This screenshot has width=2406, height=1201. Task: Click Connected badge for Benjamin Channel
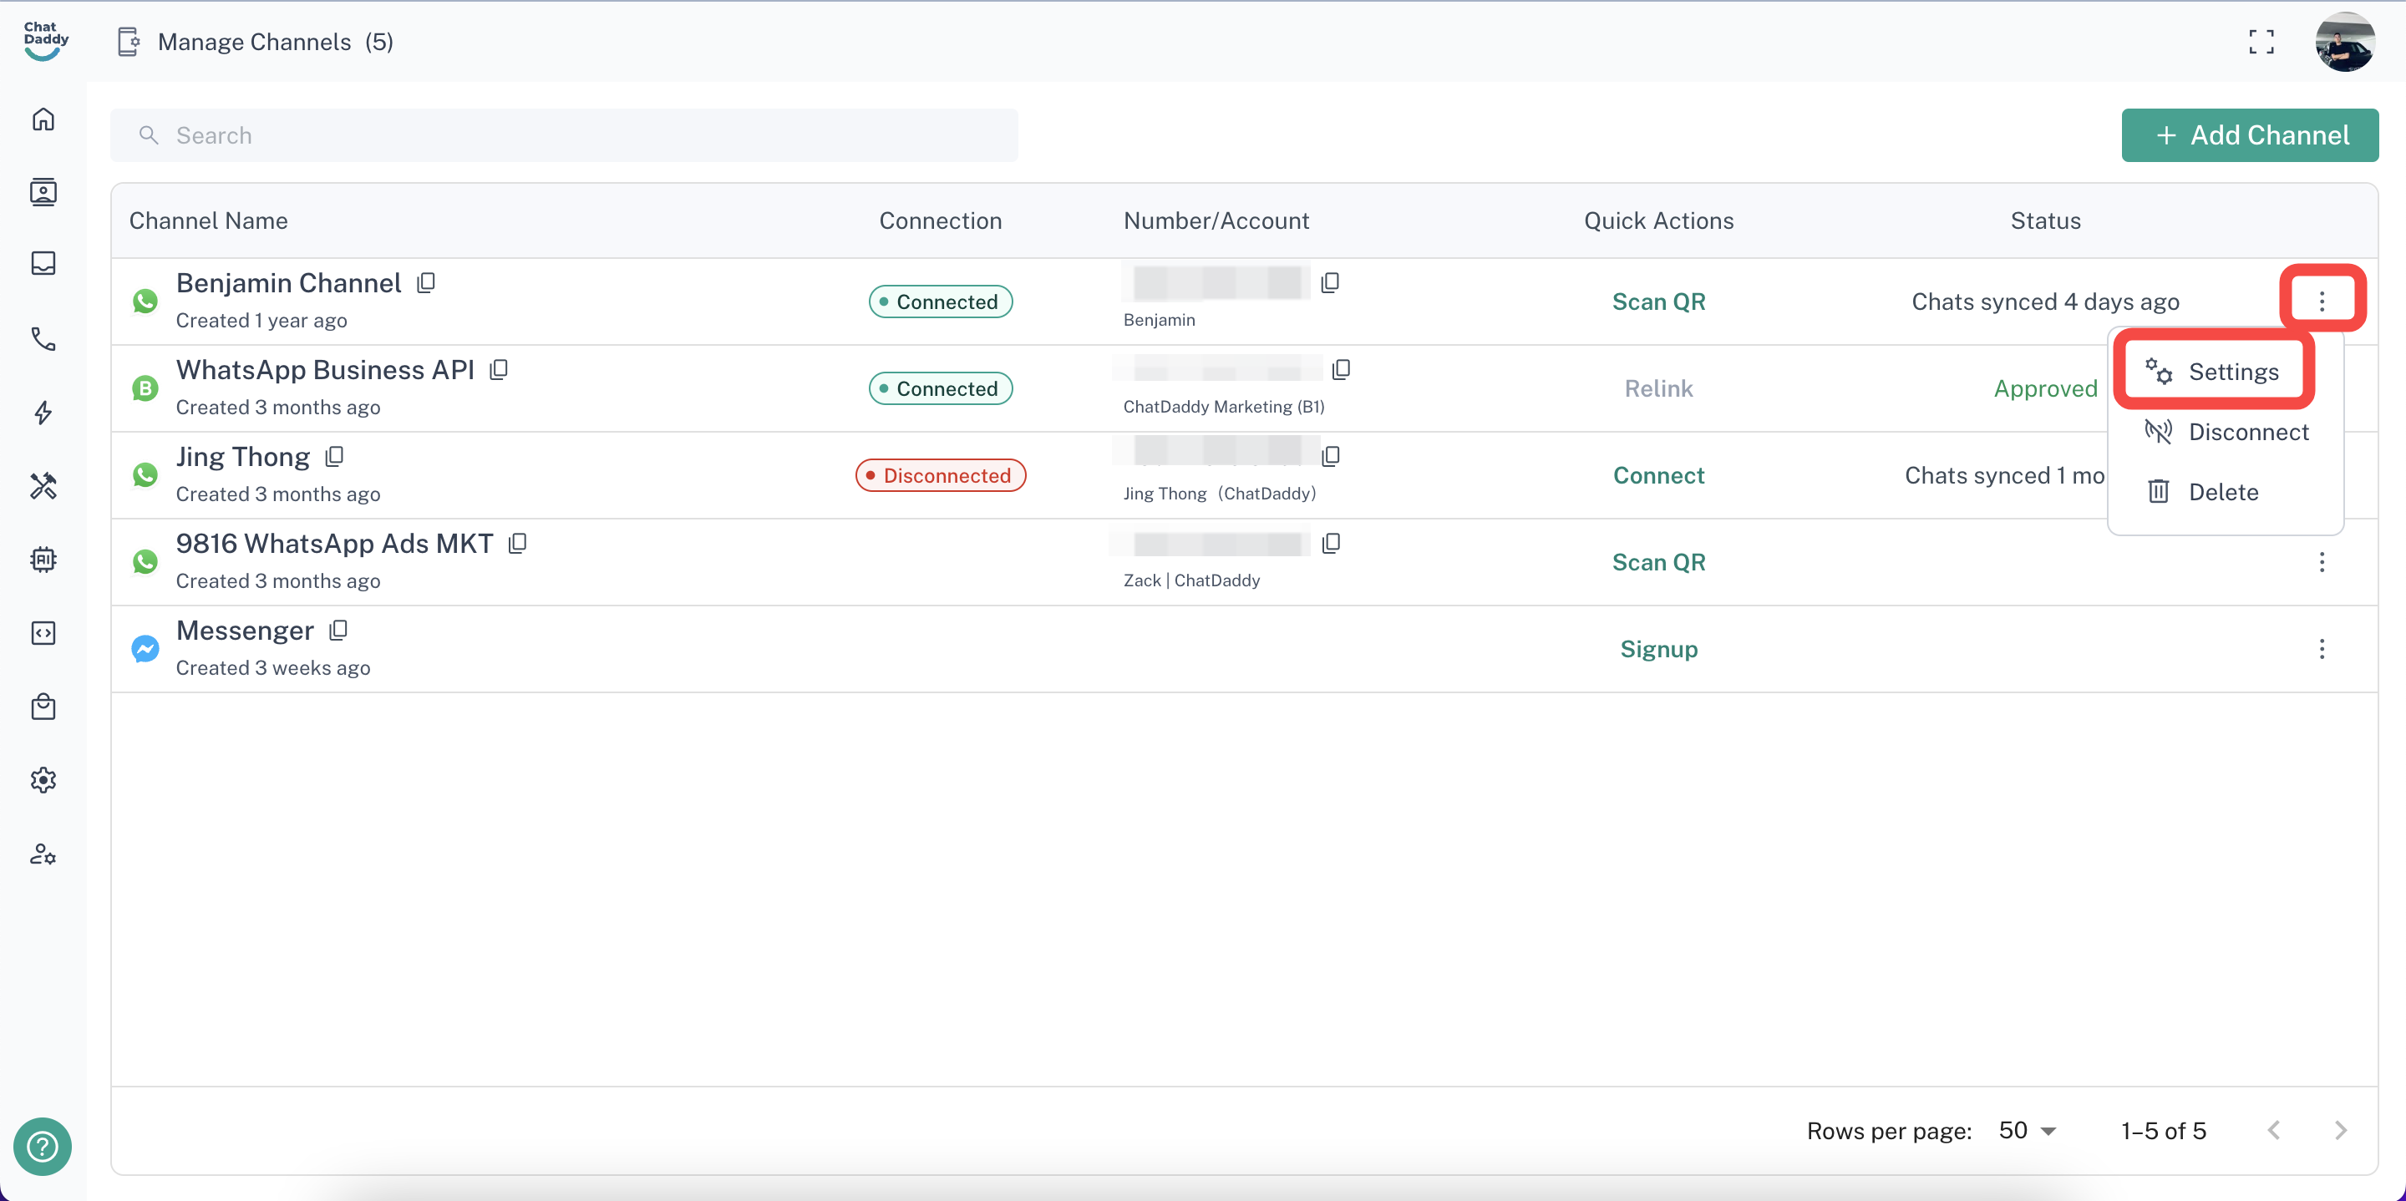coord(940,301)
